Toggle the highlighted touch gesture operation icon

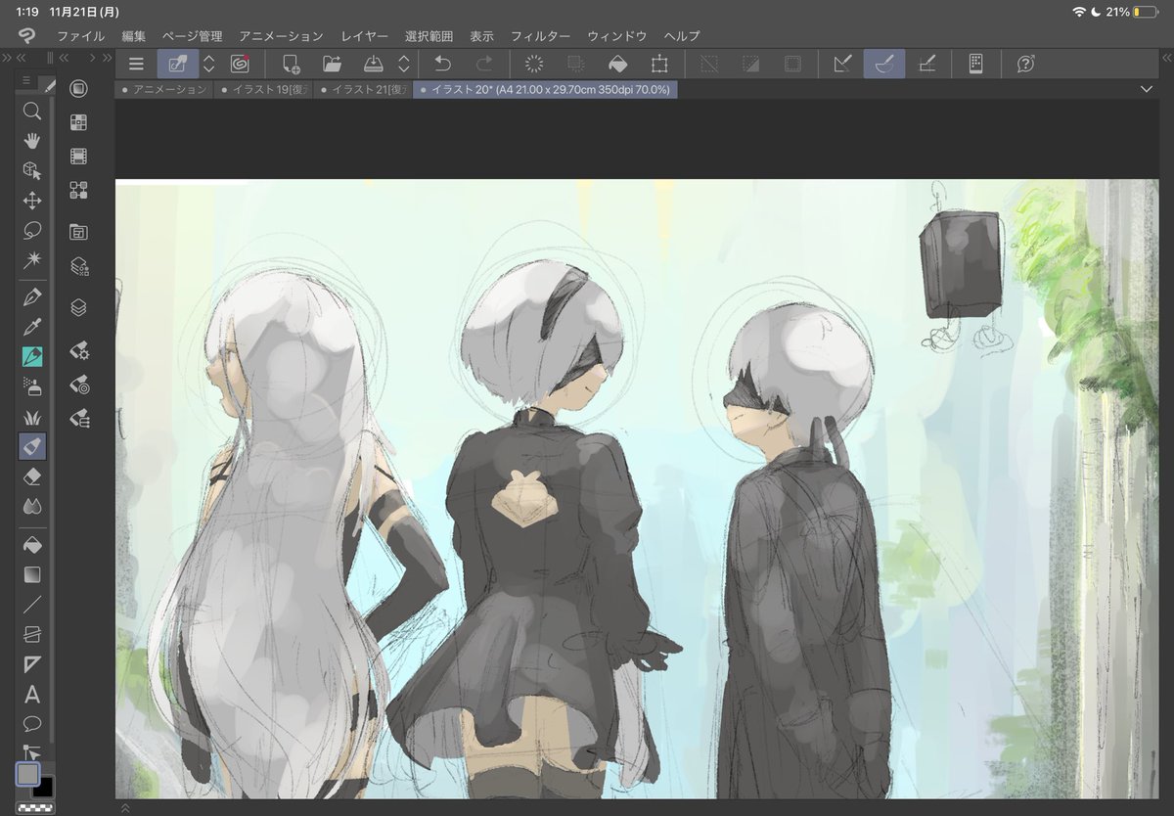click(178, 64)
